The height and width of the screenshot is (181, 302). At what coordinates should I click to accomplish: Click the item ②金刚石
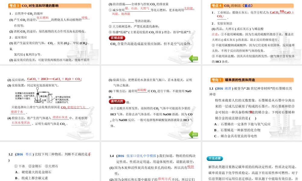pyautogui.click(x=35, y=166)
